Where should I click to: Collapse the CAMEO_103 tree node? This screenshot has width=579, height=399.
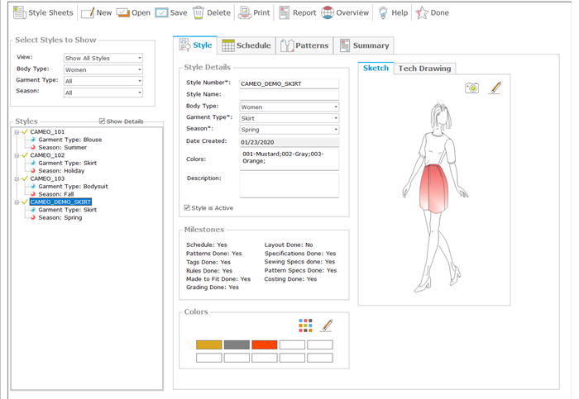coord(17,179)
